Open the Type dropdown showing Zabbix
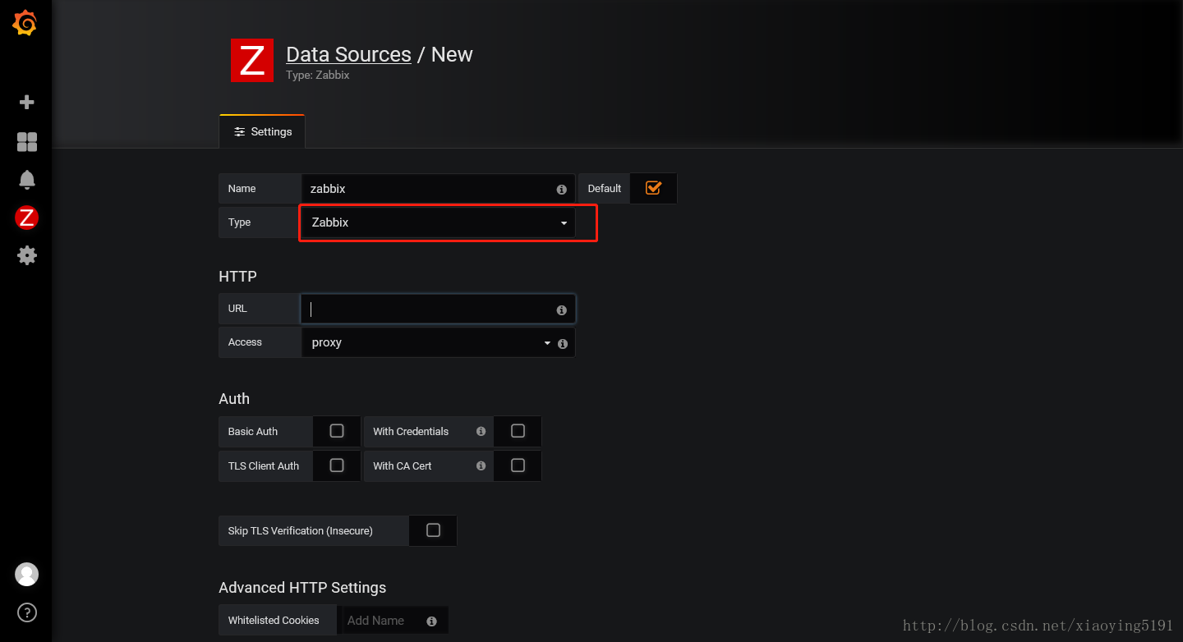 click(439, 222)
